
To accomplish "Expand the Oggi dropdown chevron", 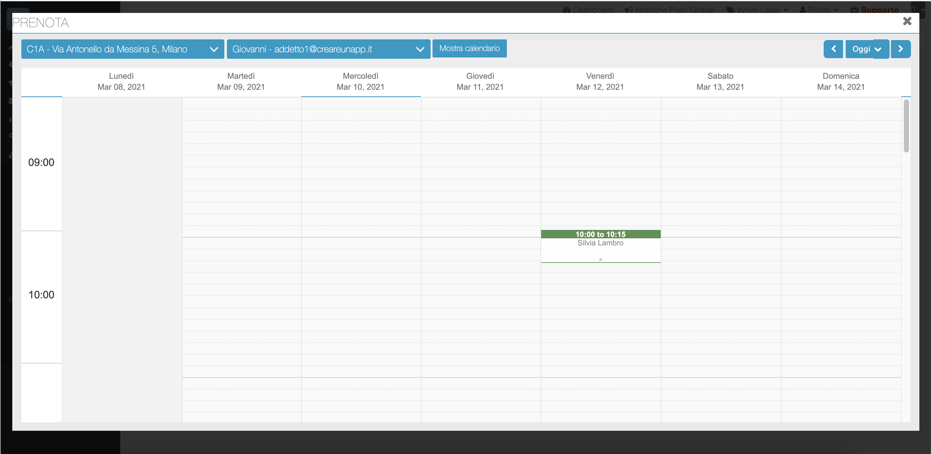I will [x=878, y=49].
